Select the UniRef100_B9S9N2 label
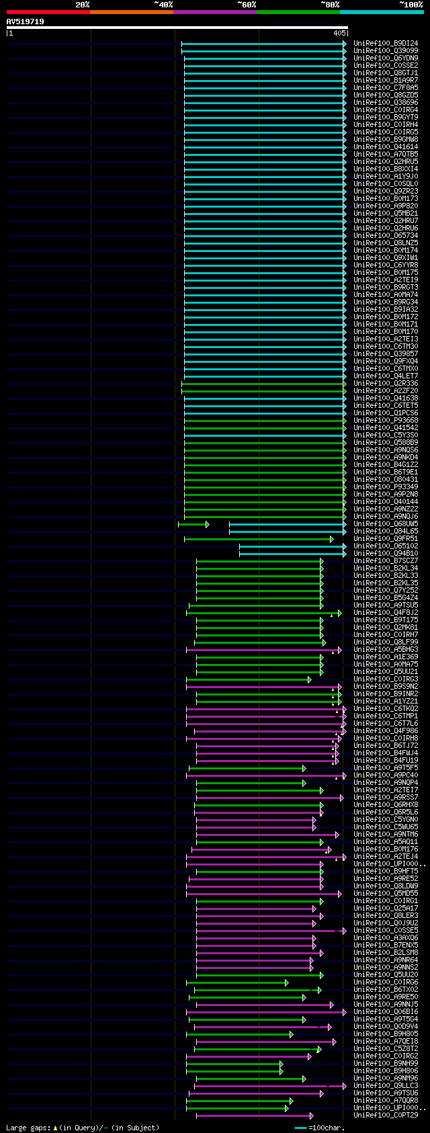This screenshot has height=1133, width=430. (x=386, y=686)
